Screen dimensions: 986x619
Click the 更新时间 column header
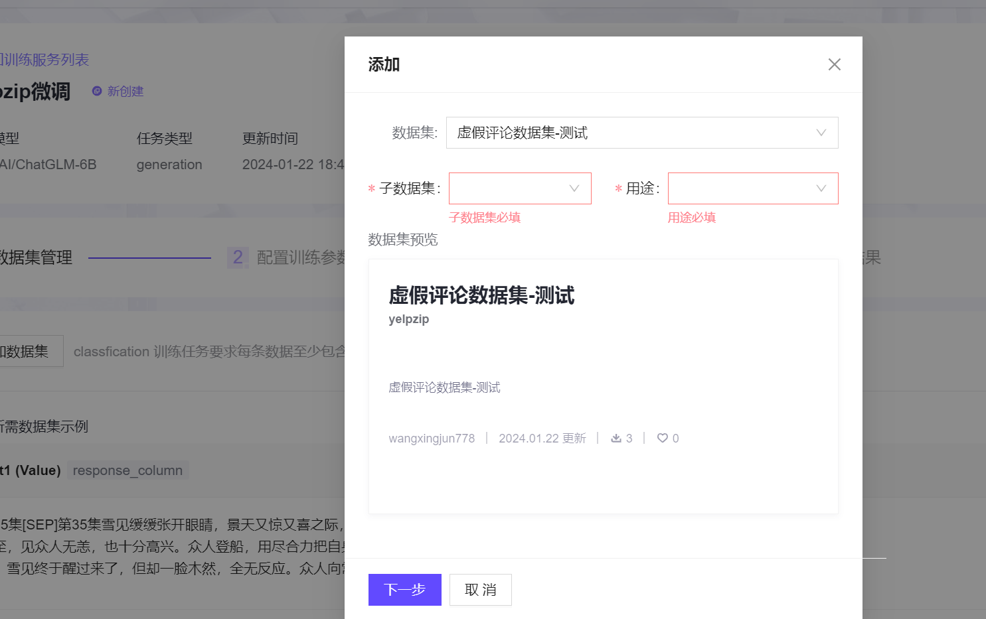click(x=270, y=139)
